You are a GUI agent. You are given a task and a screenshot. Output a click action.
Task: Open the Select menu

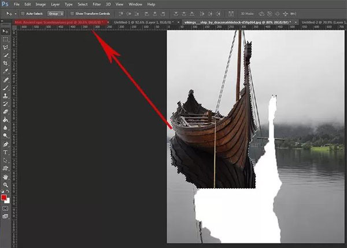[83, 4]
